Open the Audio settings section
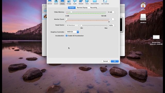Image resolution: width=165 pixels, height=93 pixels. (x=75, y=2)
